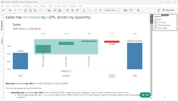Click the Tableau logo start icon
This screenshot has width=178, height=101.
(x=3, y=10)
